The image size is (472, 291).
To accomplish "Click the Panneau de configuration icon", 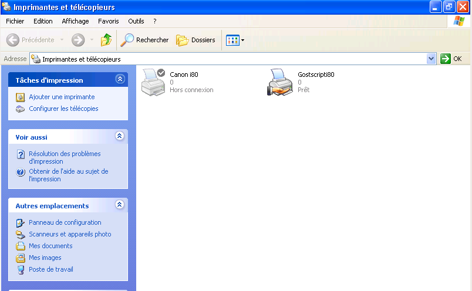I will pos(20,223).
